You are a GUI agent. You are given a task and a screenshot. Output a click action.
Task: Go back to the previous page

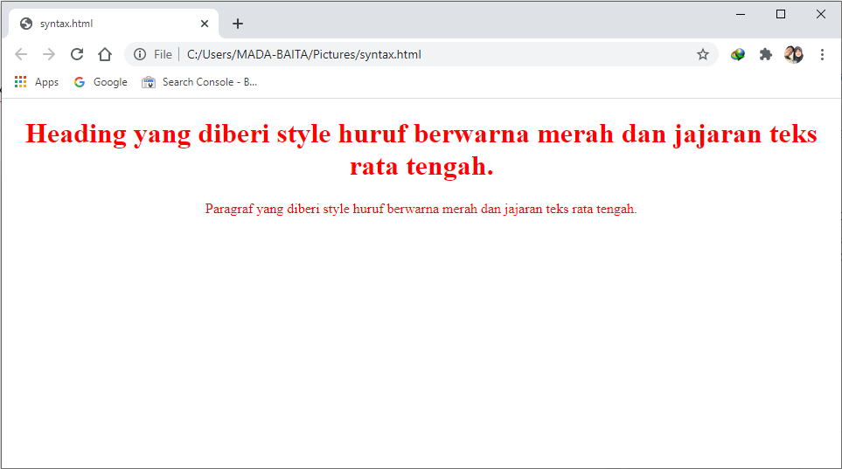tap(21, 54)
